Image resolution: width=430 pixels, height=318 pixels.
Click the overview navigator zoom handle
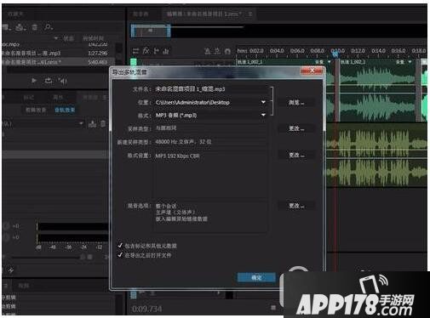151,31
